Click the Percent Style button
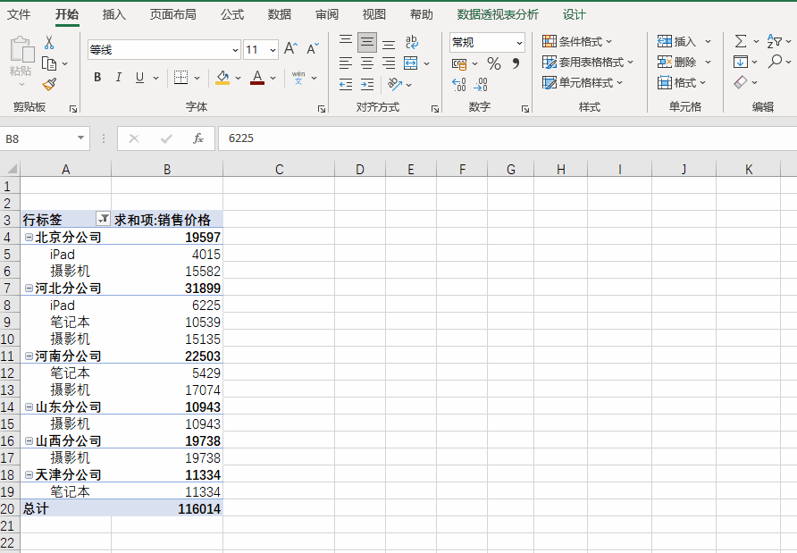 point(493,63)
